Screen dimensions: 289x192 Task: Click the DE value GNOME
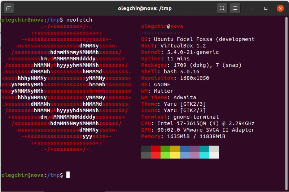[162, 84]
